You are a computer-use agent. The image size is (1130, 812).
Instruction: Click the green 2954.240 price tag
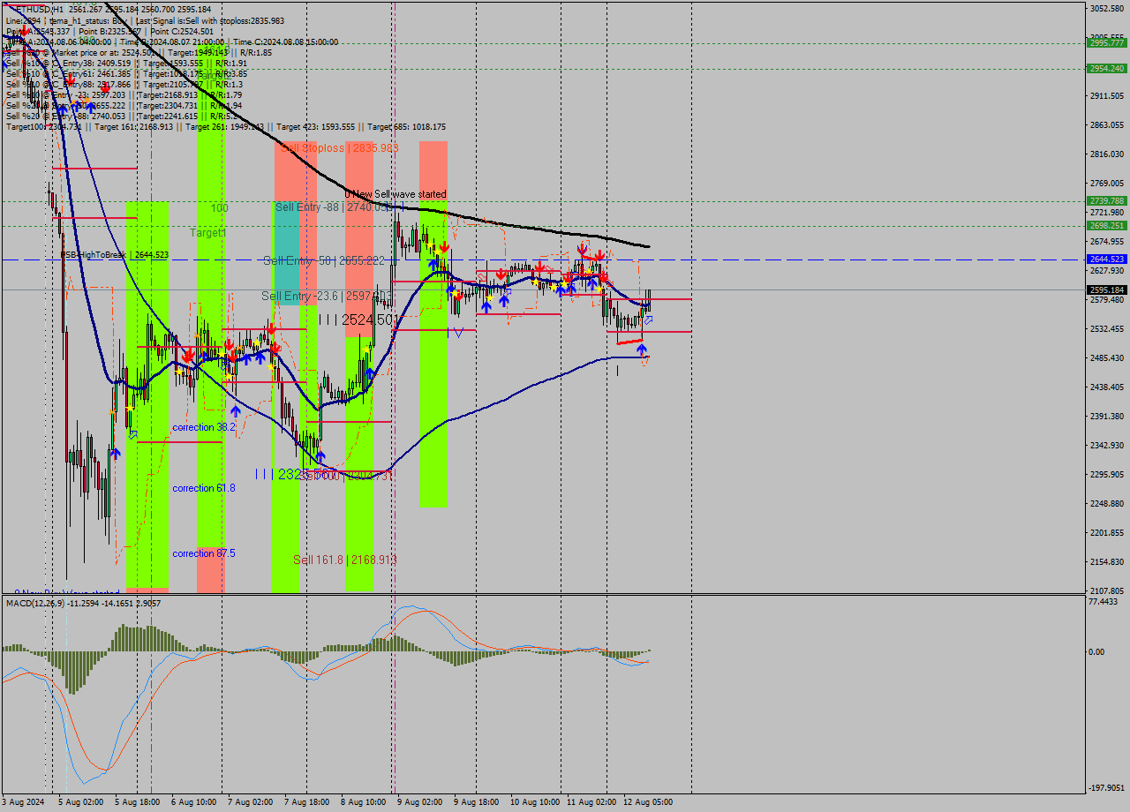[x=1107, y=68]
